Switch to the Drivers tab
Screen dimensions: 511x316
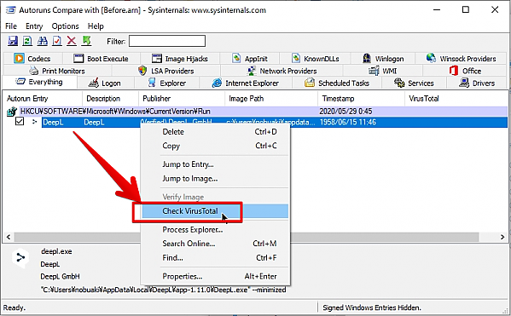click(x=477, y=83)
